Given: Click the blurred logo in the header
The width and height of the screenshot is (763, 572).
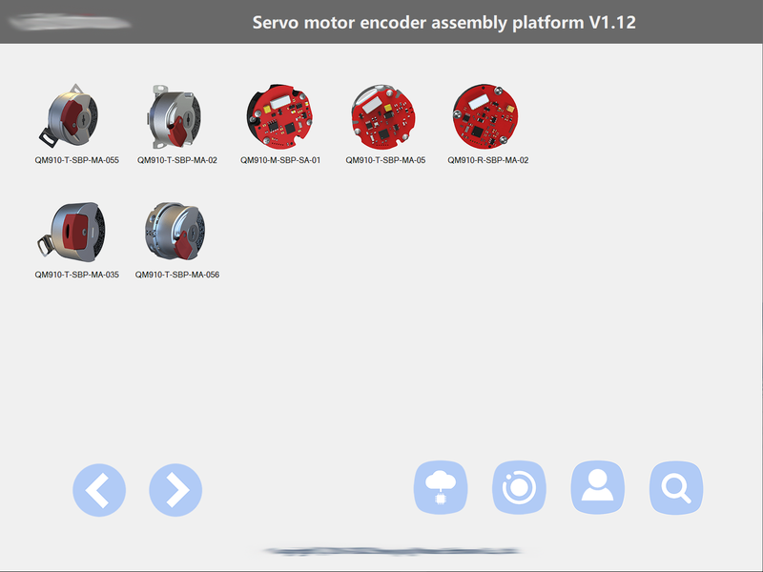Looking at the screenshot, I should 70,22.
